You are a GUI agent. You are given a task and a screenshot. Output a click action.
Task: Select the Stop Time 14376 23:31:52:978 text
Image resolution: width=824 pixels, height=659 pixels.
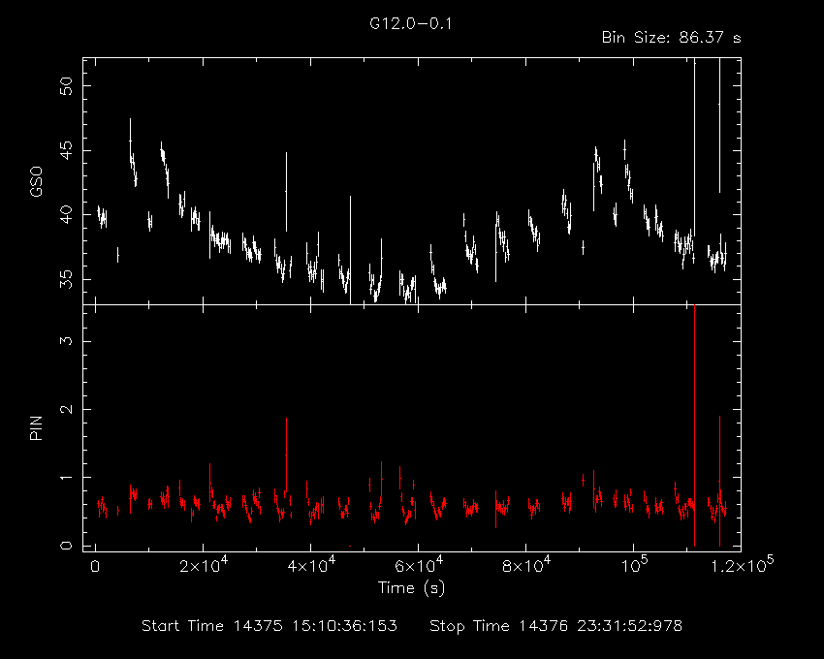click(x=555, y=626)
